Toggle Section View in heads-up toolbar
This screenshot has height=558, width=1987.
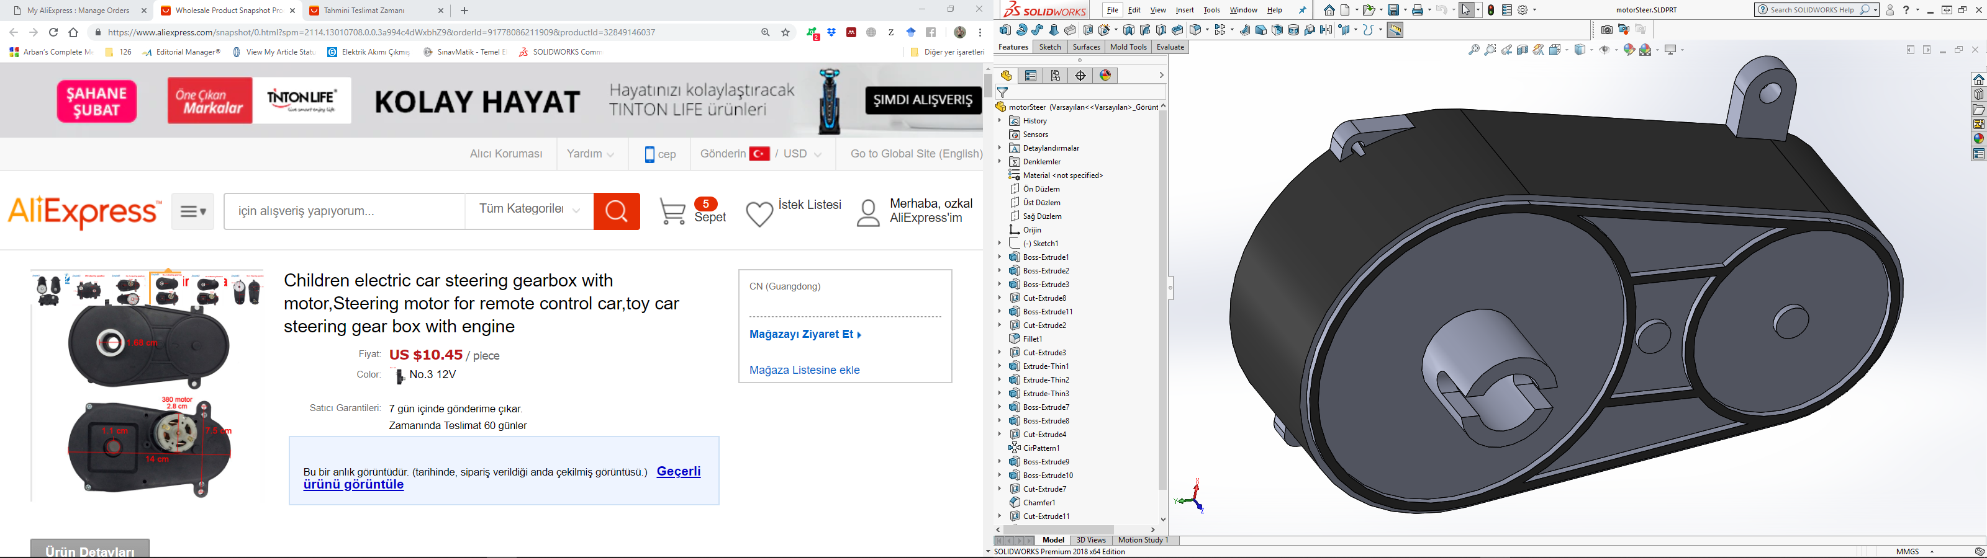click(1523, 50)
